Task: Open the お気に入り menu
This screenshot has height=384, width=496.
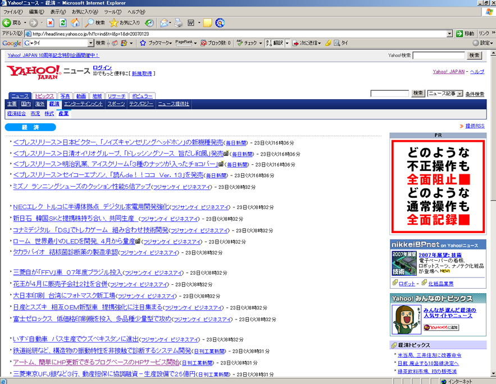Action: pos(85,12)
